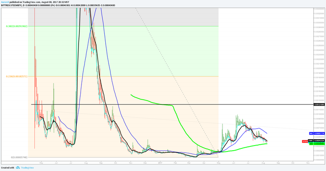Click the TradingView cloud logo icon

[18, 168]
